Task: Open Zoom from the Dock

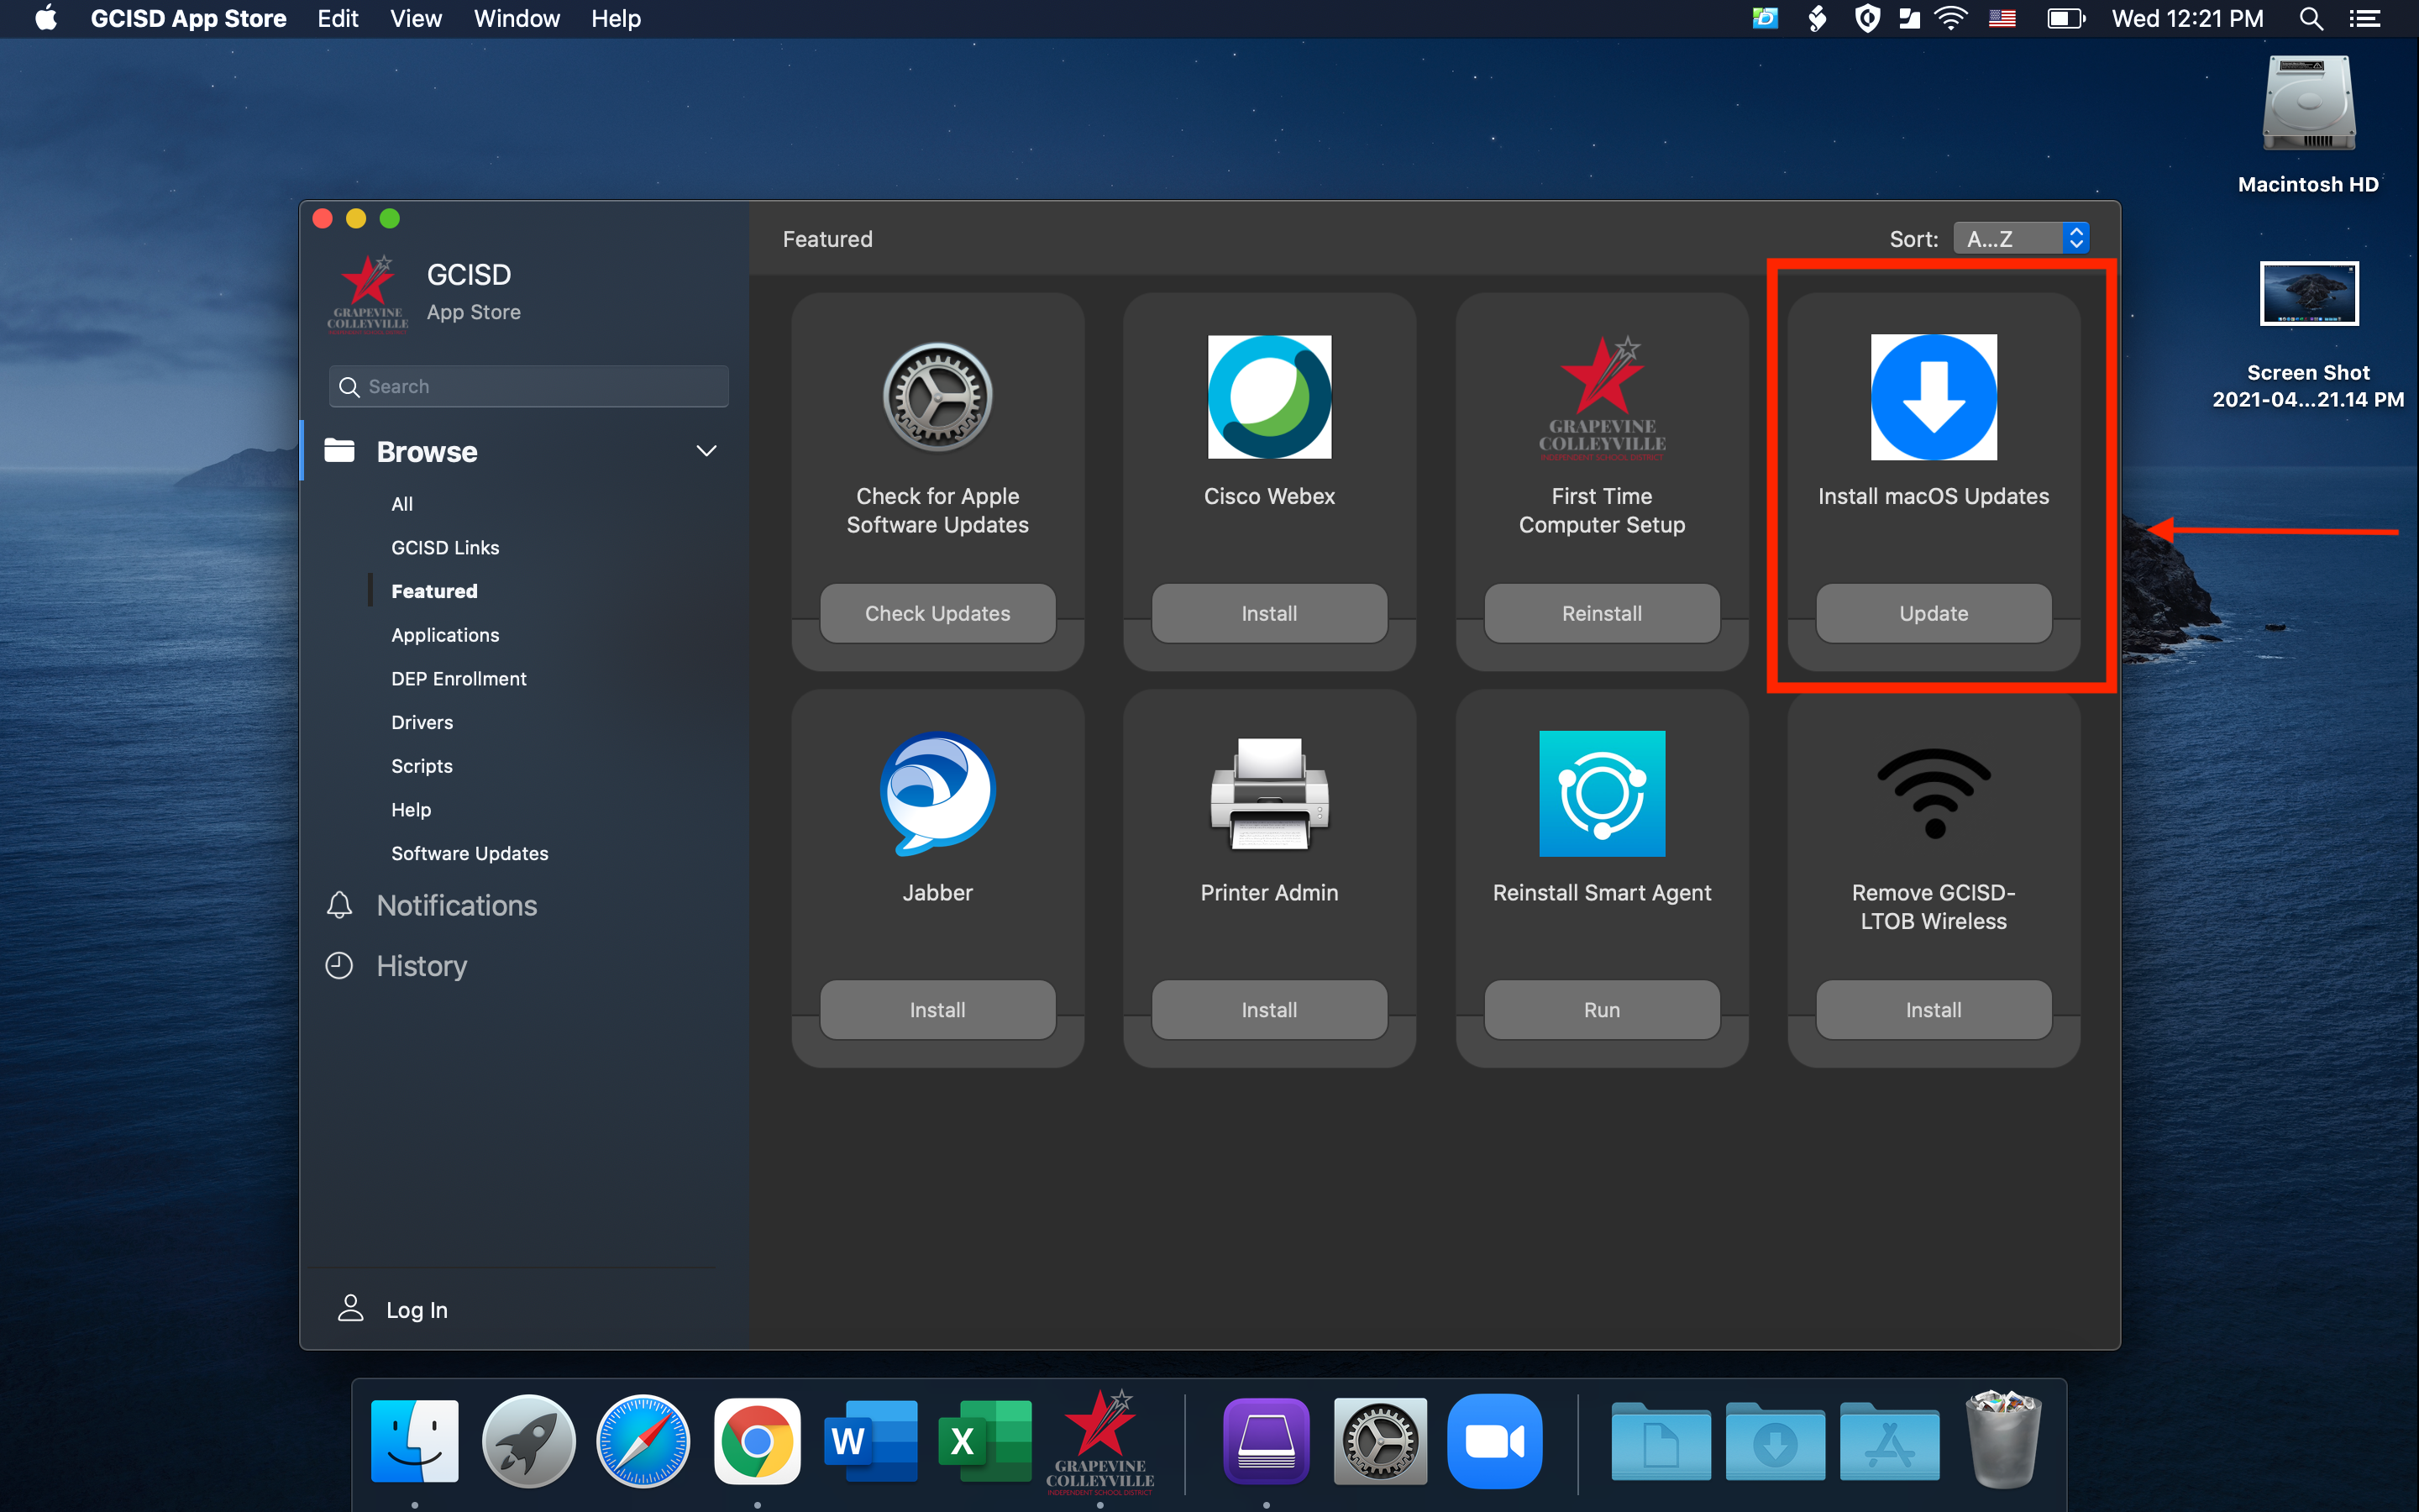Action: coord(1494,1441)
